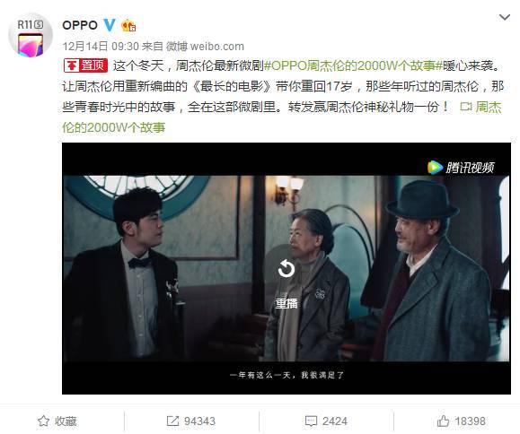Click the repost count 94343
The height and width of the screenshot is (434, 520).
click(x=199, y=421)
